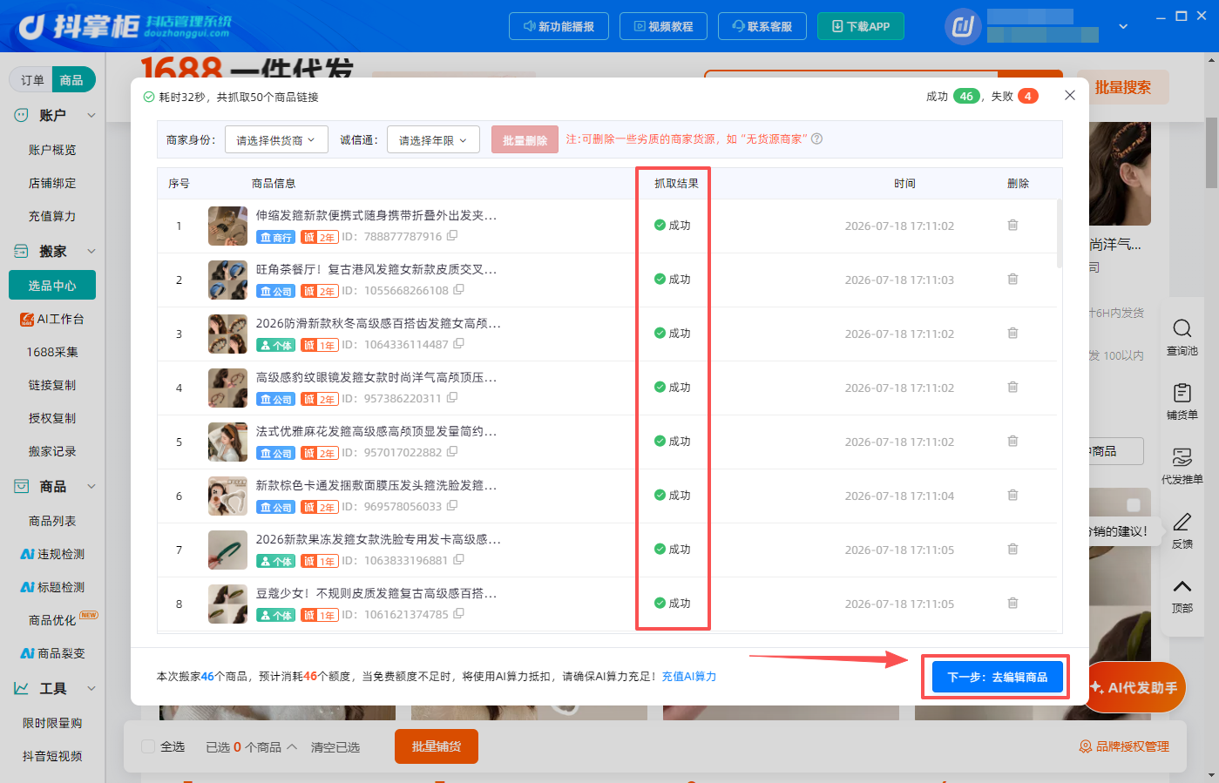Delete product row 5 via trash icon

coord(1012,441)
